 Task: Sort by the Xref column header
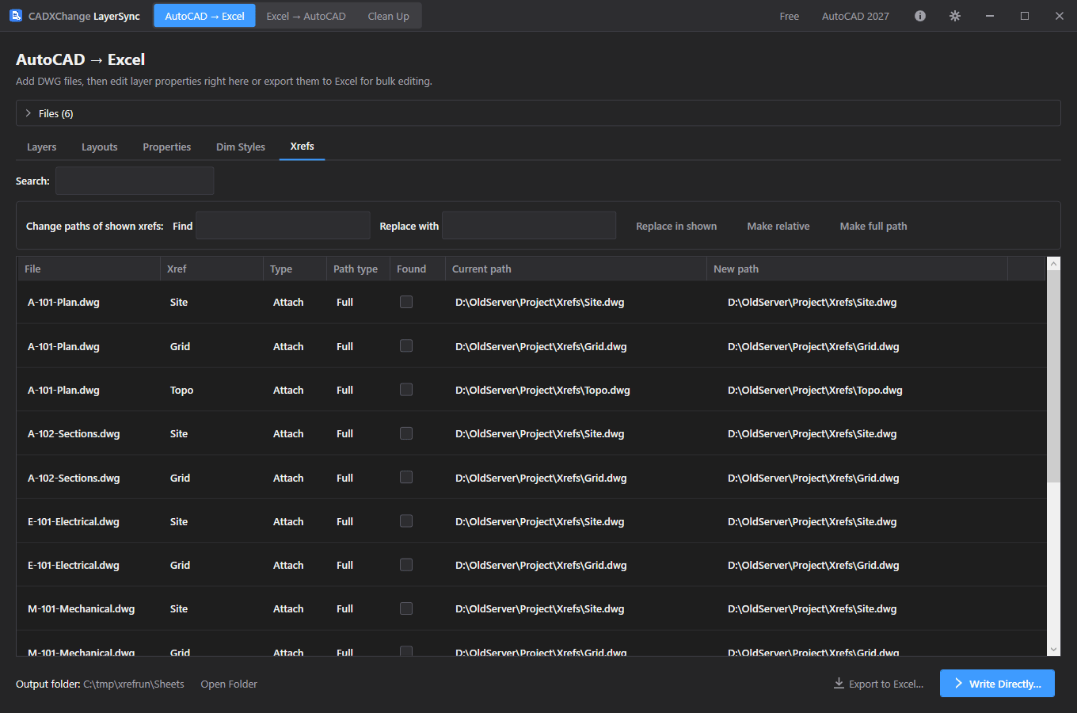[211, 269]
